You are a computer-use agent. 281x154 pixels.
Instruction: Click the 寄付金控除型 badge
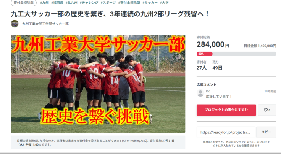pos(24,3)
